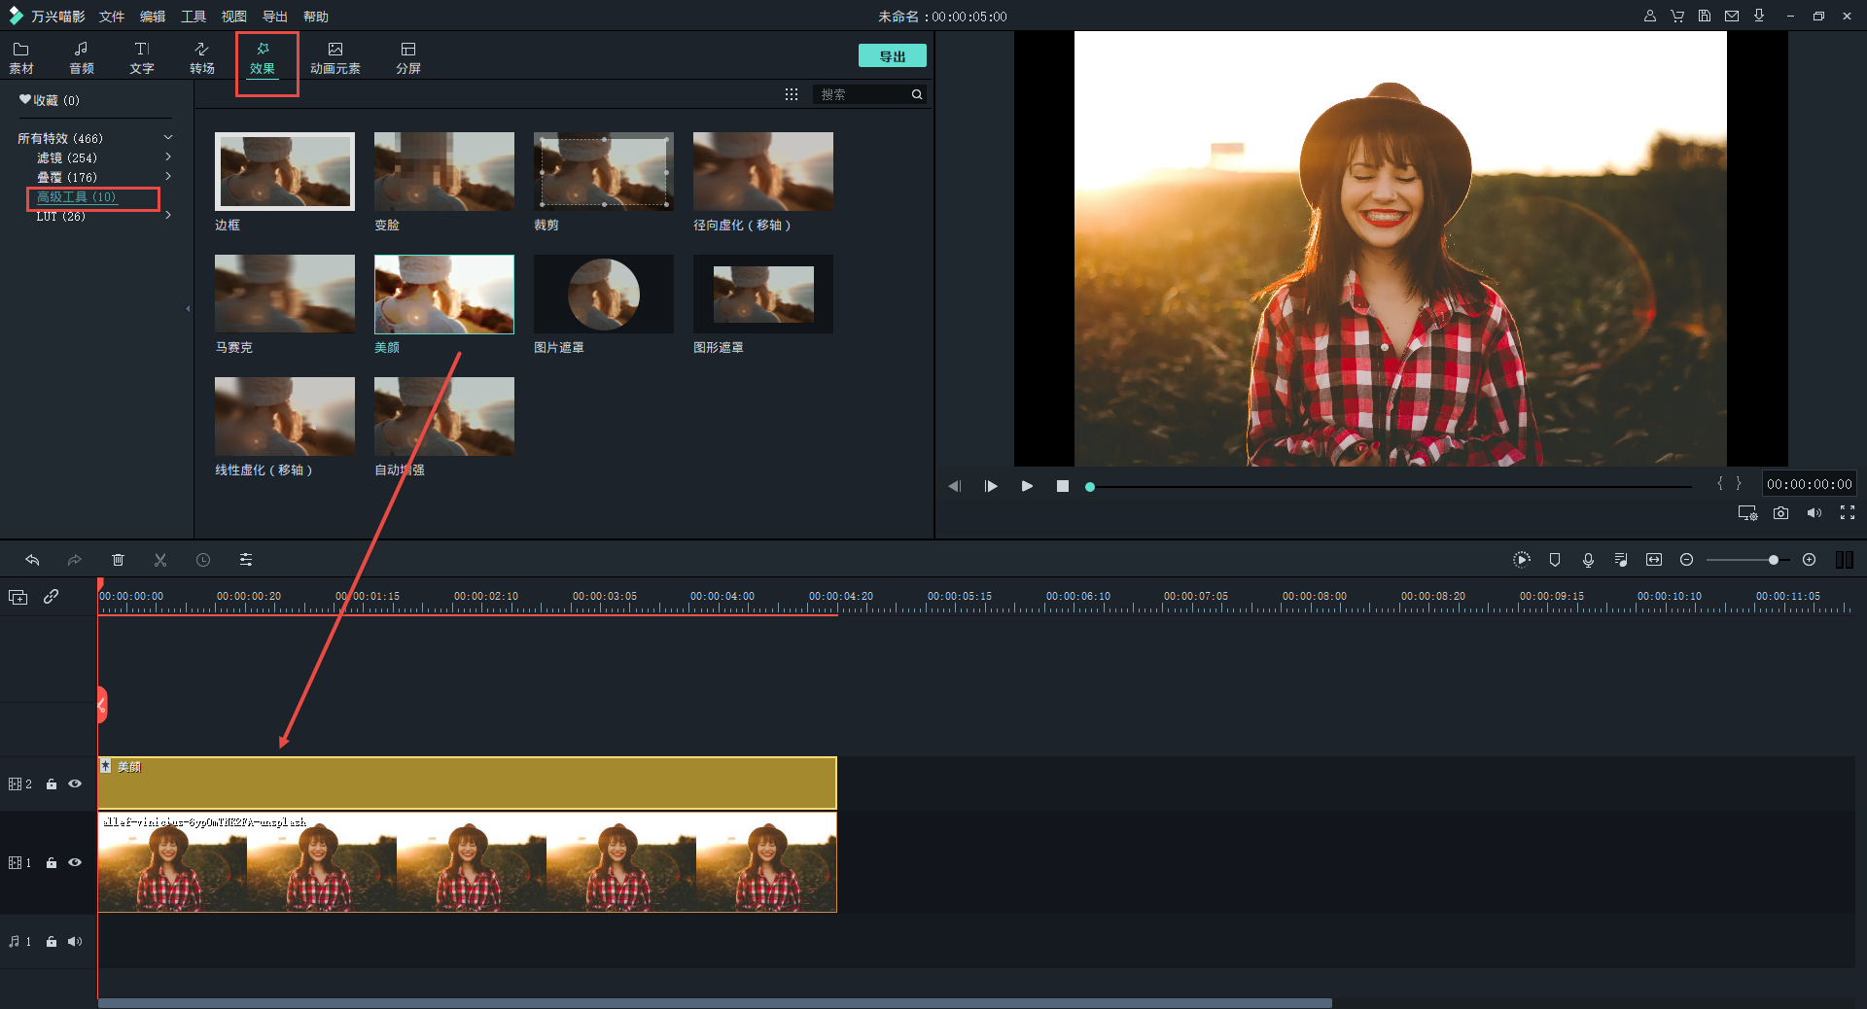Select the 马赛克 effect thumbnail
Image resolution: width=1867 pixels, height=1009 pixels.
(x=284, y=295)
